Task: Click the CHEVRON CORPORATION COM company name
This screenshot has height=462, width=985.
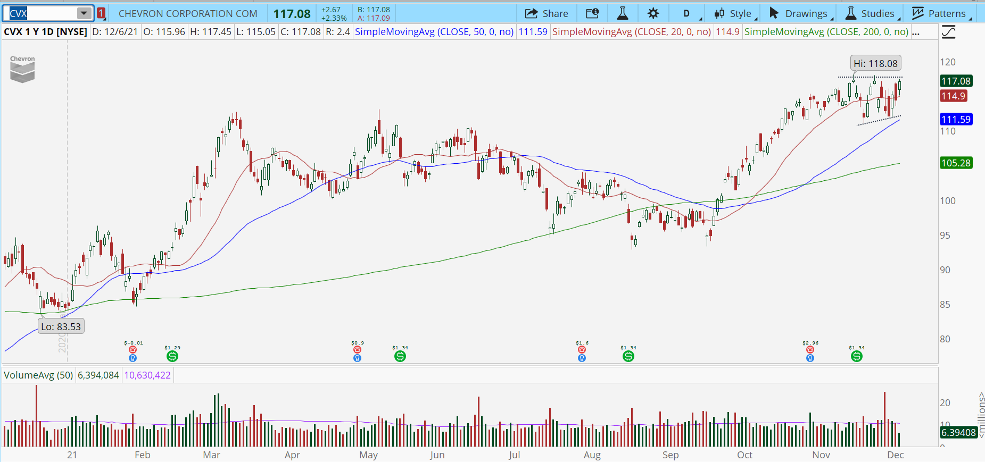Action: pos(188,14)
